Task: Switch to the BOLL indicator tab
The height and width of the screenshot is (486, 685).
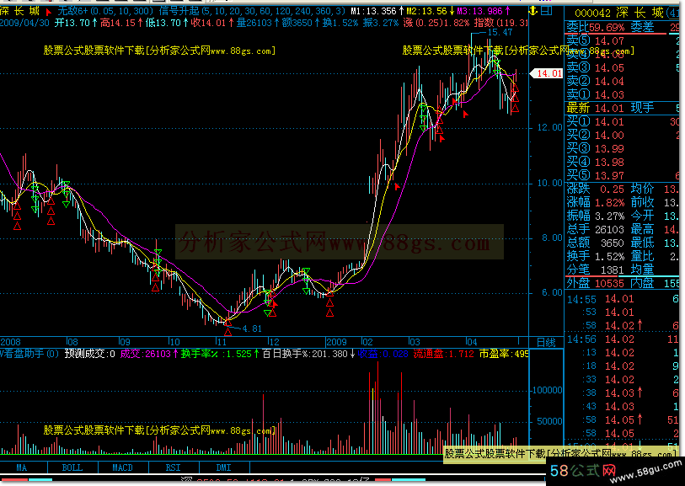Action: pyautogui.click(x=72, y=467)
